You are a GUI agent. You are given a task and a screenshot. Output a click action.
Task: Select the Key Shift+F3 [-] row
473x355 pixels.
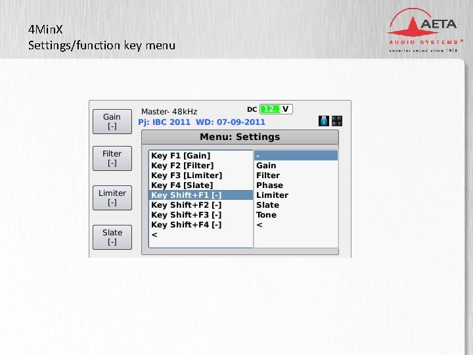click(x=201, y=215)
